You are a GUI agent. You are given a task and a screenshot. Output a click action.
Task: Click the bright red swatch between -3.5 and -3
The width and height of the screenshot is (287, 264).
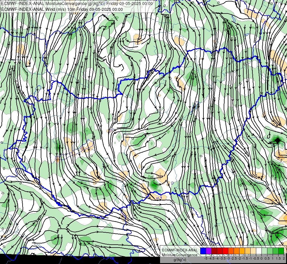(x=225, y=251)
